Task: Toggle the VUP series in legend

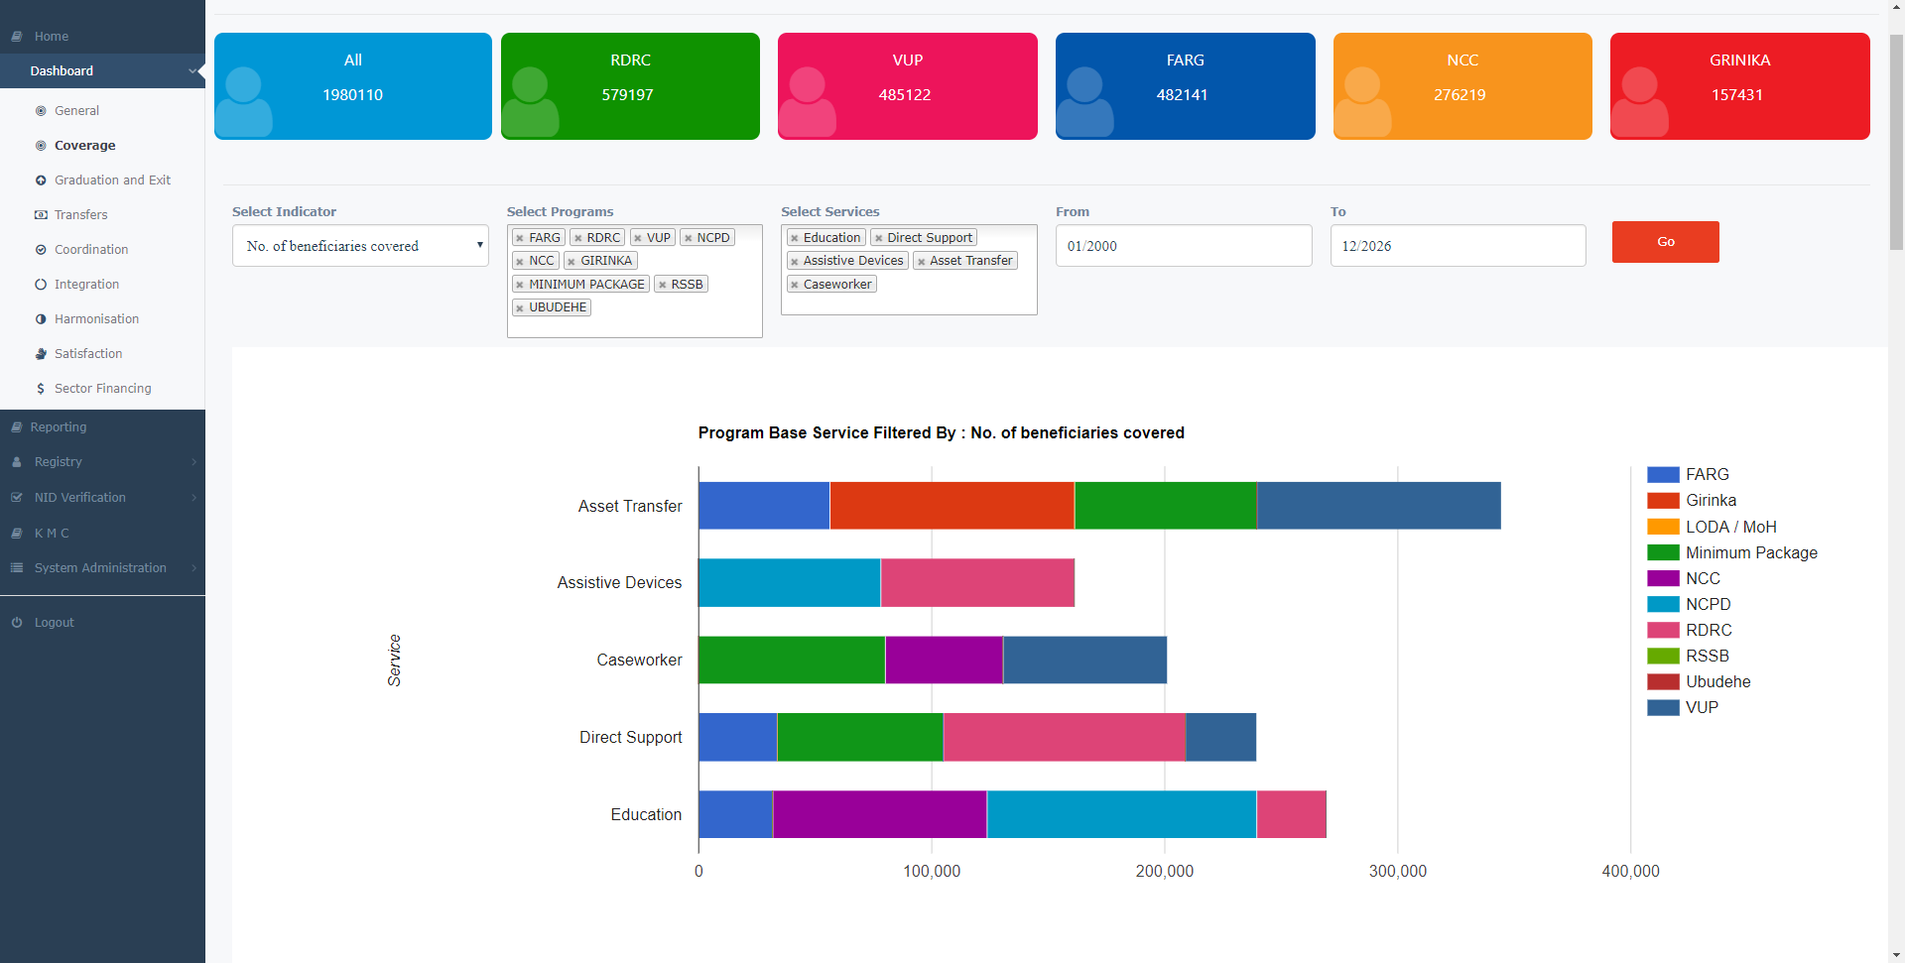Action: click(1701, 708)
